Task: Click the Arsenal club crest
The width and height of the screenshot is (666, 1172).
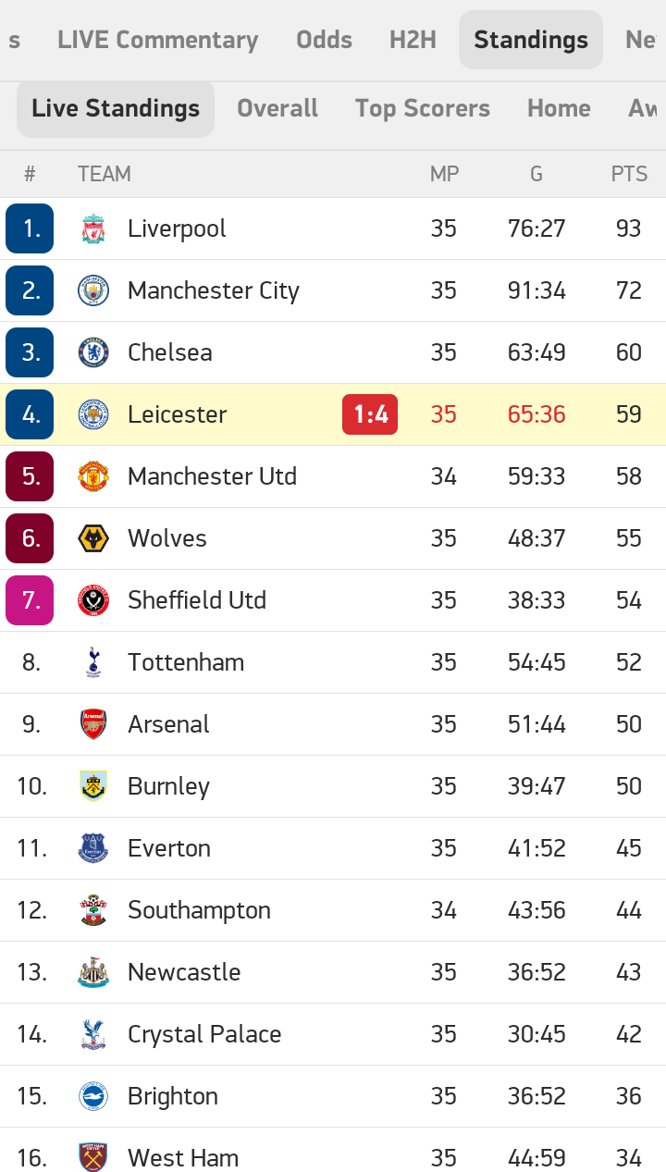Action: click(93, 724)
